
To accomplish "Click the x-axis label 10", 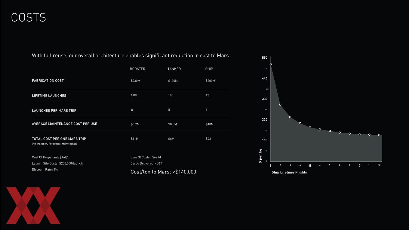I will [359, 166].
